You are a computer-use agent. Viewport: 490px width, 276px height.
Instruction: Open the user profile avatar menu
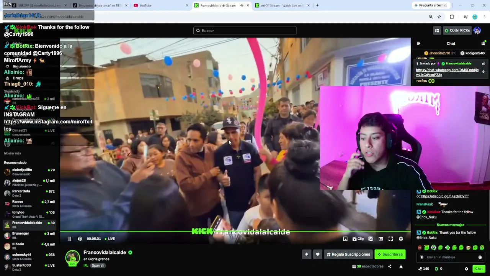(477, 31)
